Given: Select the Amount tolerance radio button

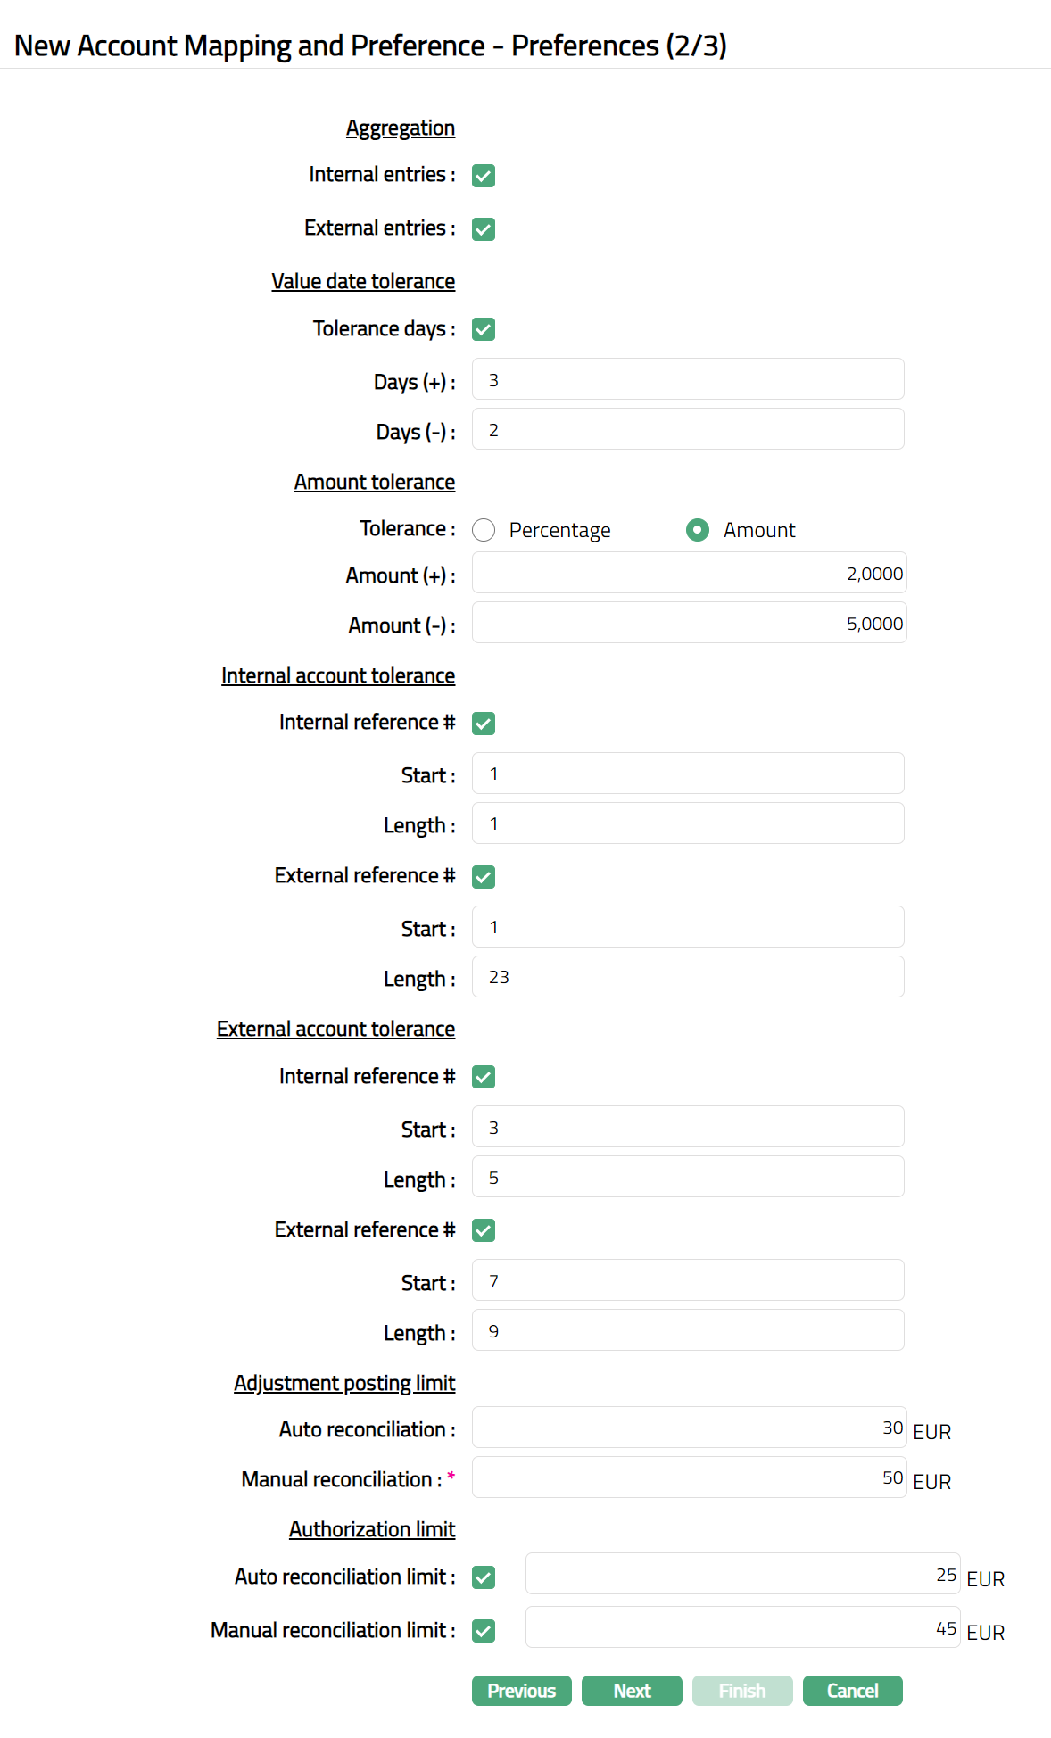Looking at the screenshot, I should pos(698,530).
